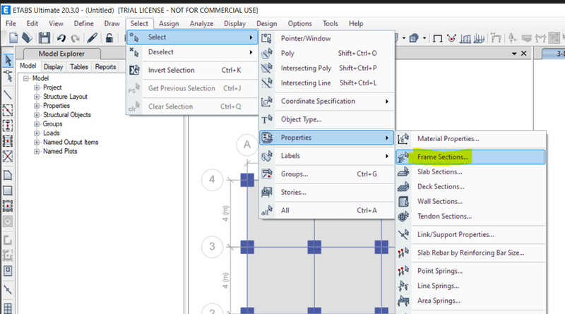This screenshot has height=314, width=565.
Task: Click the Poly selection icon
Action: point(267,54)
